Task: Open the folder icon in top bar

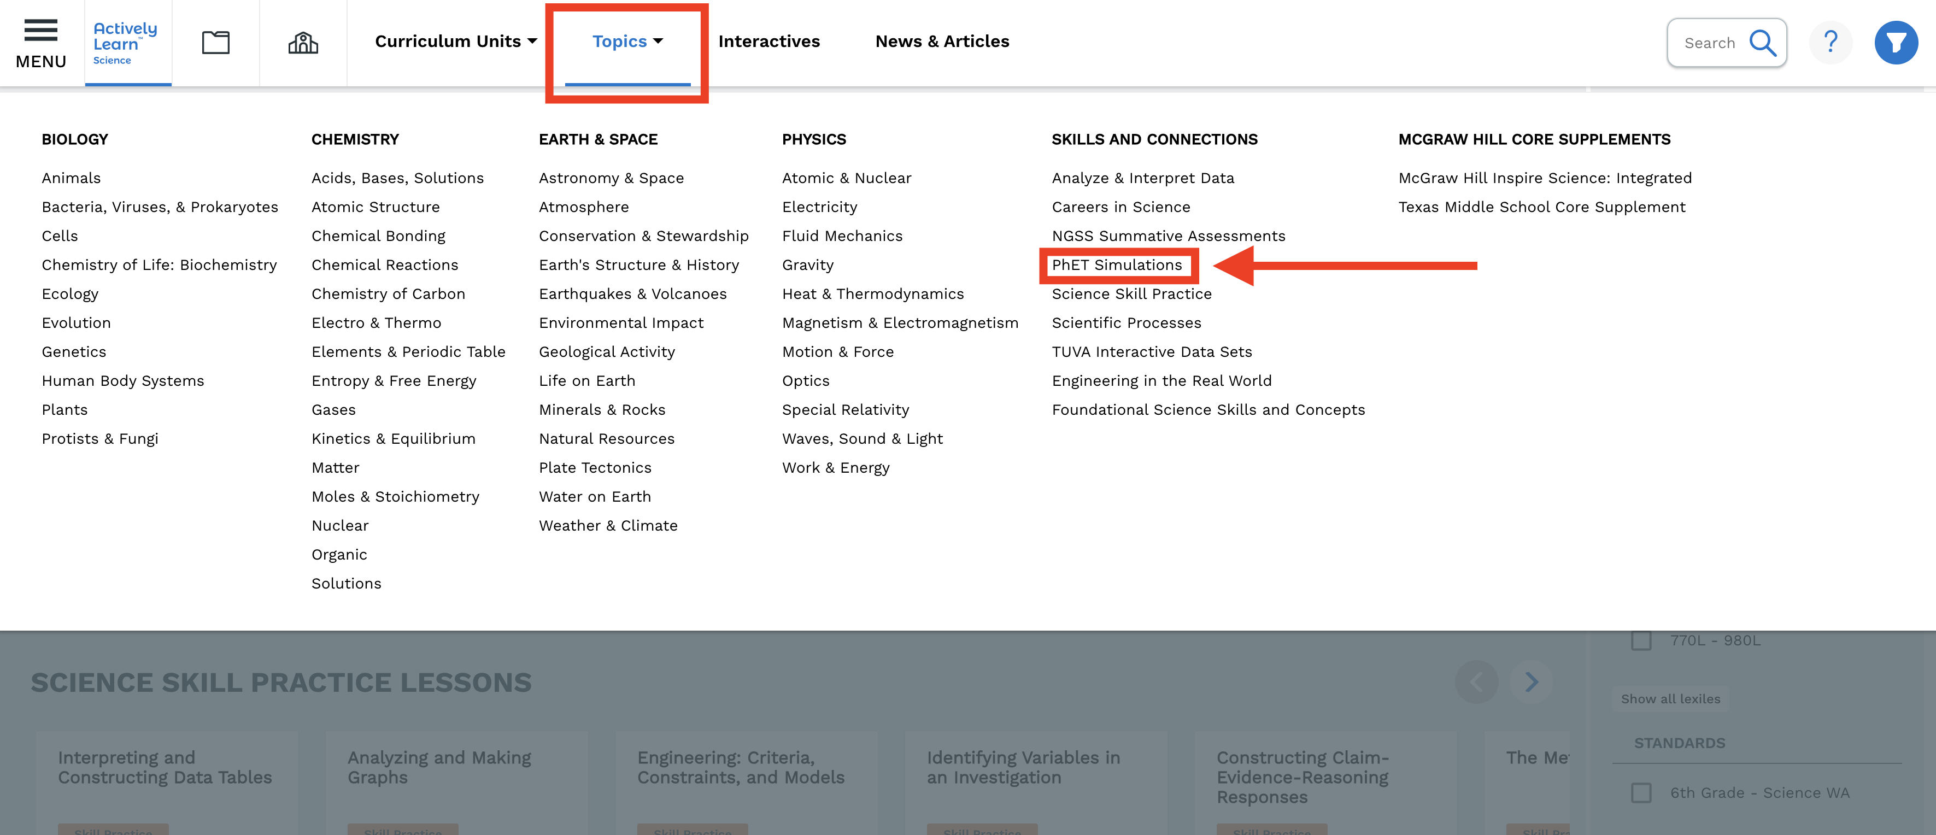Action: point(216,42)
